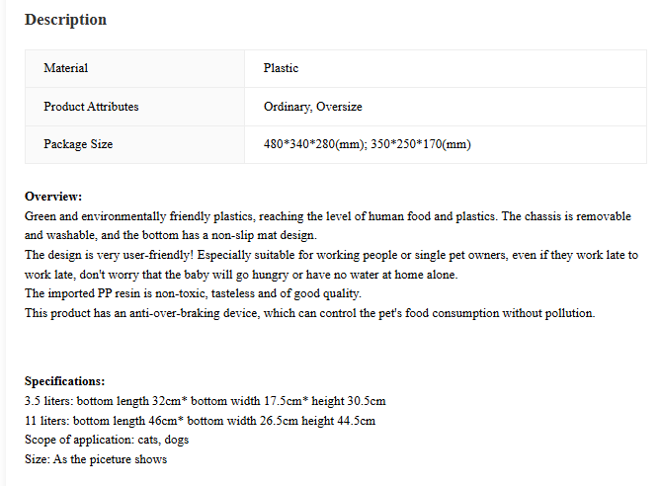Click the Scope of application: cats, dogs line
The width and height of the screenshot is (660, 486).
coord(107,440)
